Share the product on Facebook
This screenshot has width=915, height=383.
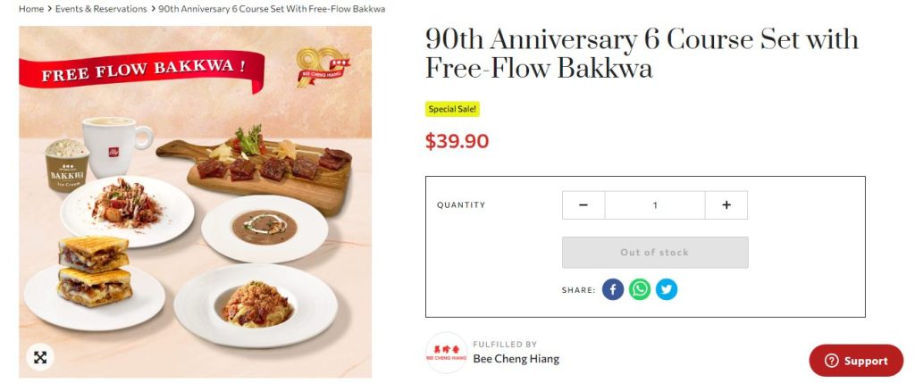pos(612,289)
